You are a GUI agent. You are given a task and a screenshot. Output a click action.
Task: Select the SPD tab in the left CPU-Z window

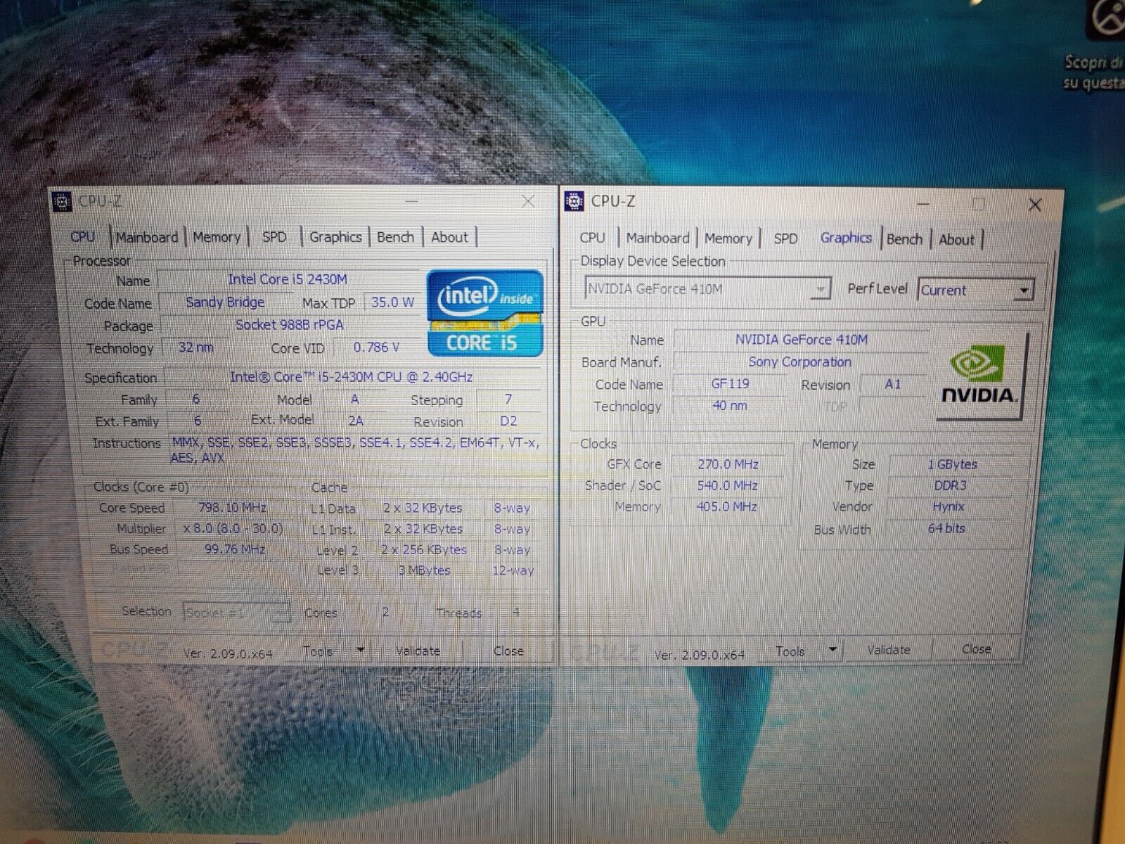(x=274, y=237)
